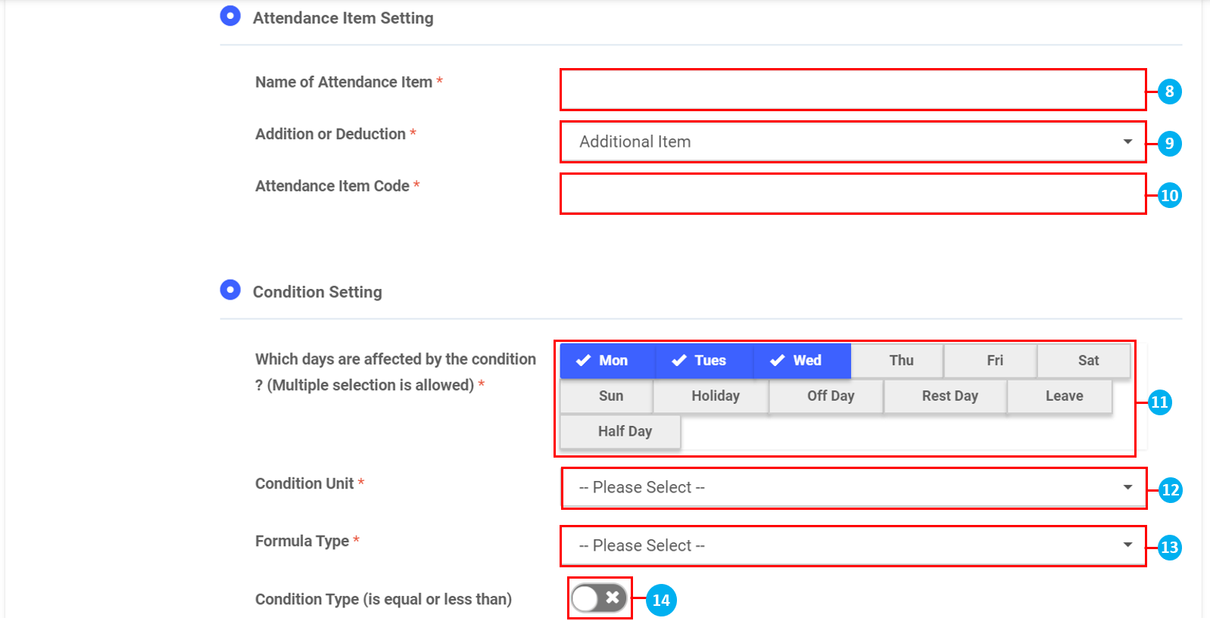Choose the Off Day option

pos(830,396)
